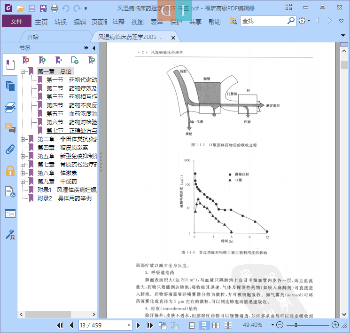
Task: Open the Layers panel icon
Action: coord(10,107)
